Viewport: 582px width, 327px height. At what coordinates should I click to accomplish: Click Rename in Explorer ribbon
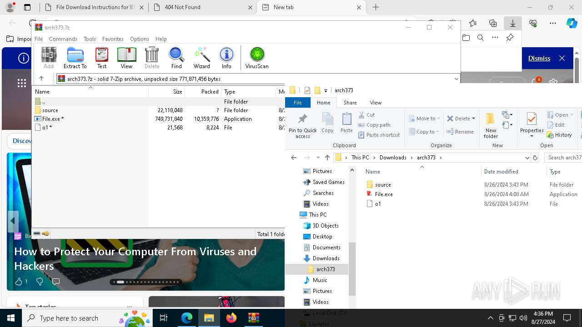pos(460,132)
